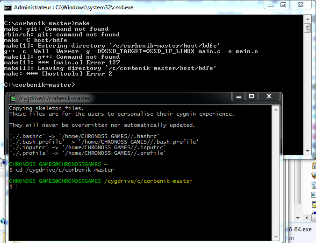Click the './.inputrc' copy line
This screenshot has width=316, height=243.
click(x=87, y=147)
